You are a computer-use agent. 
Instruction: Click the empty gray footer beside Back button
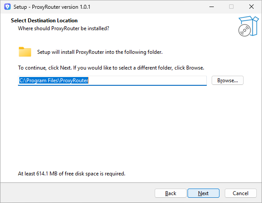tap(77, 193)
